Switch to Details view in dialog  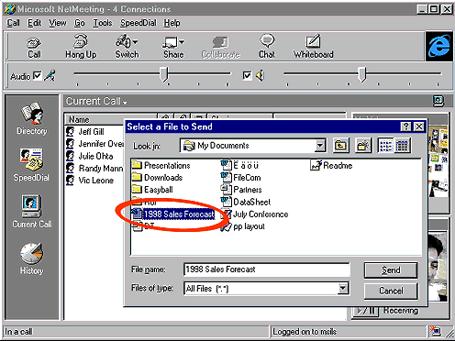click(x=402, y=146)
